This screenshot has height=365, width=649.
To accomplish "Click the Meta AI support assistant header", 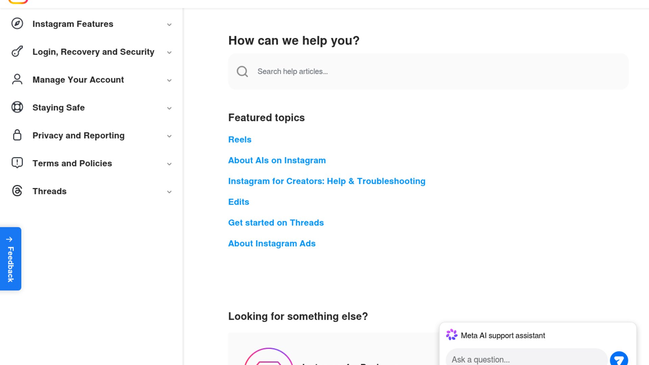I will pos(503,335).
